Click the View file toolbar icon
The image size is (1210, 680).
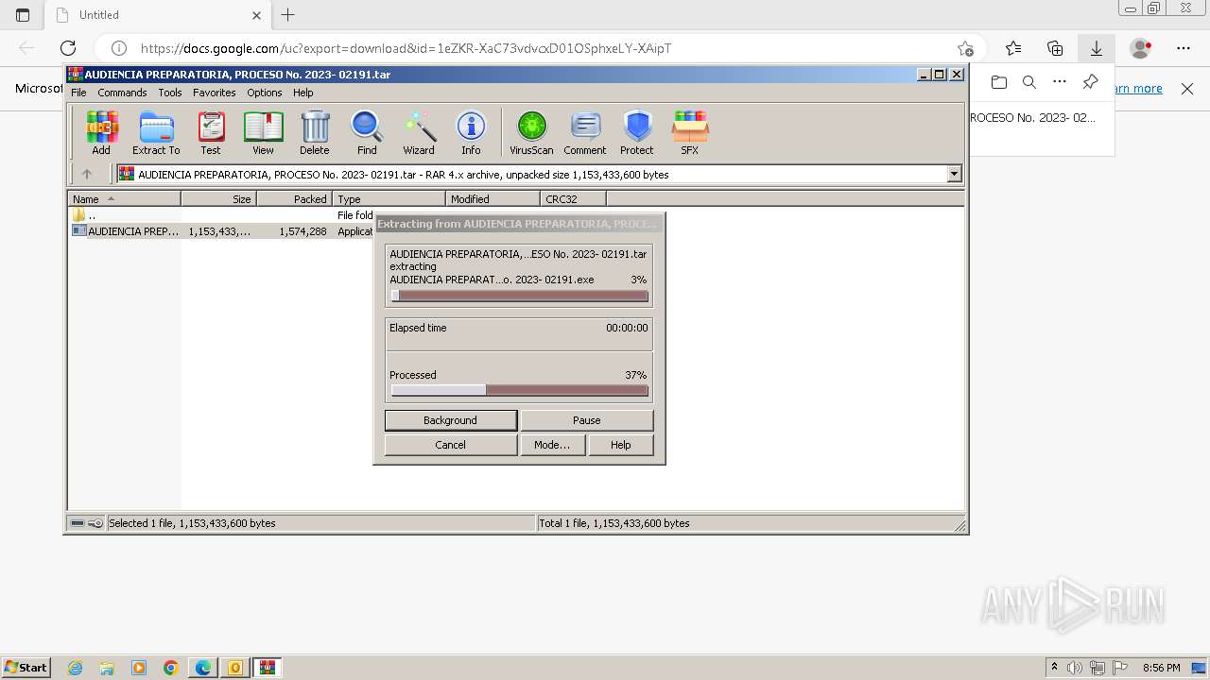(x=263, y=132)
